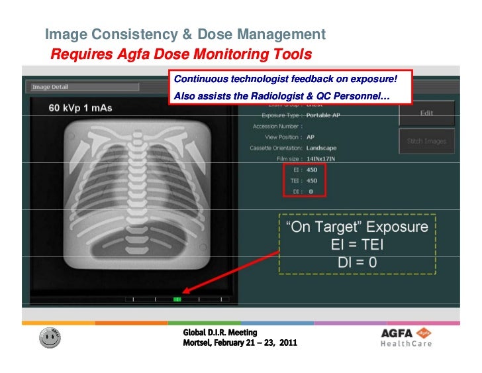Viewport: 482px width, 373px height.
Task: Click the Cassette Orientation value Landscape
Action: (322, 148)
